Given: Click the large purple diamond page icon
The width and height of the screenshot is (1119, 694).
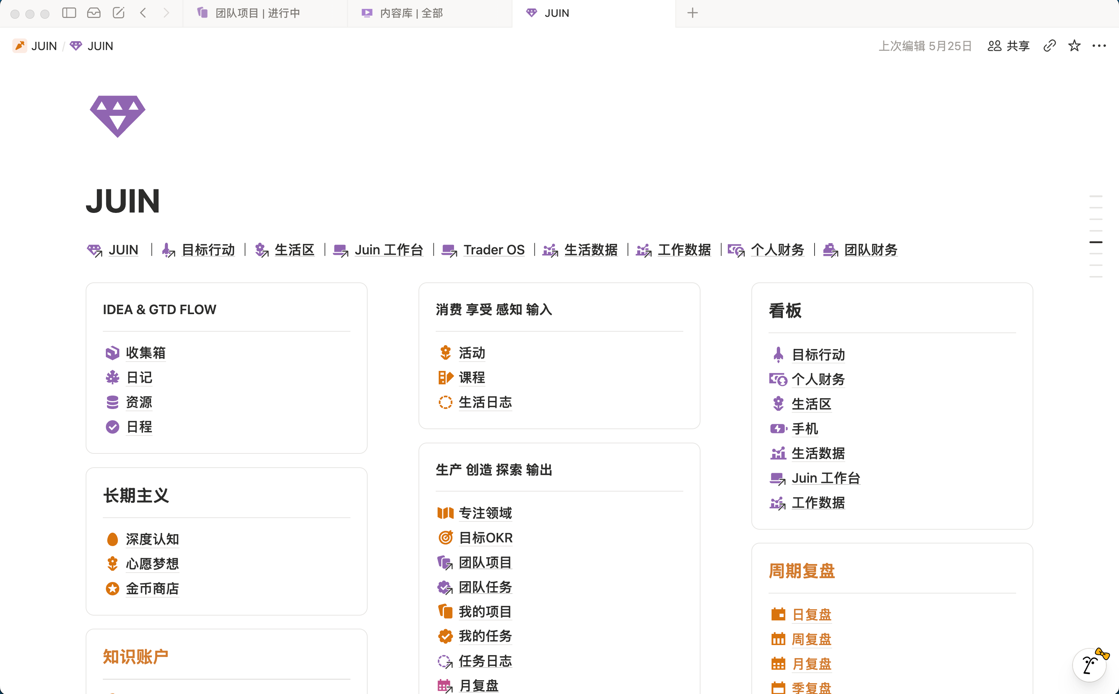Looking at the screenshot, I should [x=118, y=116].
